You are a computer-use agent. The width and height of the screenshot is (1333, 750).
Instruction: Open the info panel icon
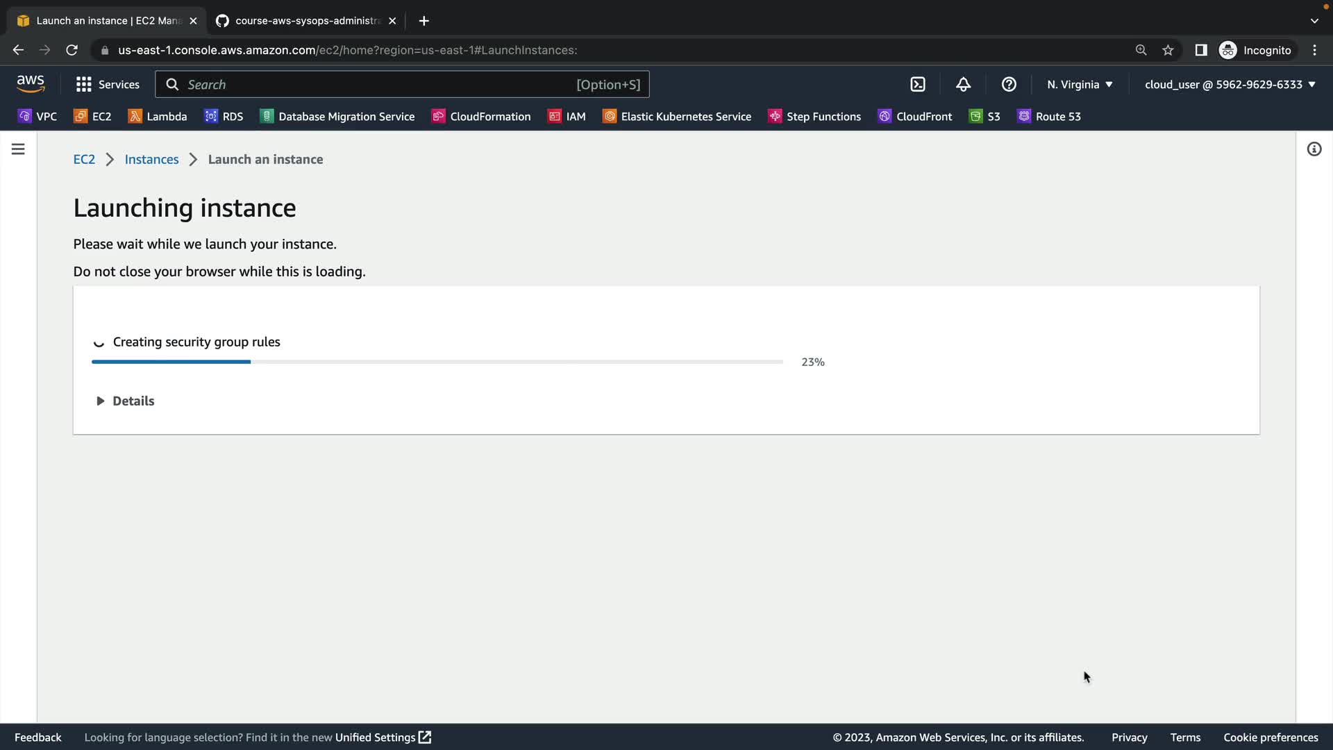pyautogui.click(x=1314, y=149)
